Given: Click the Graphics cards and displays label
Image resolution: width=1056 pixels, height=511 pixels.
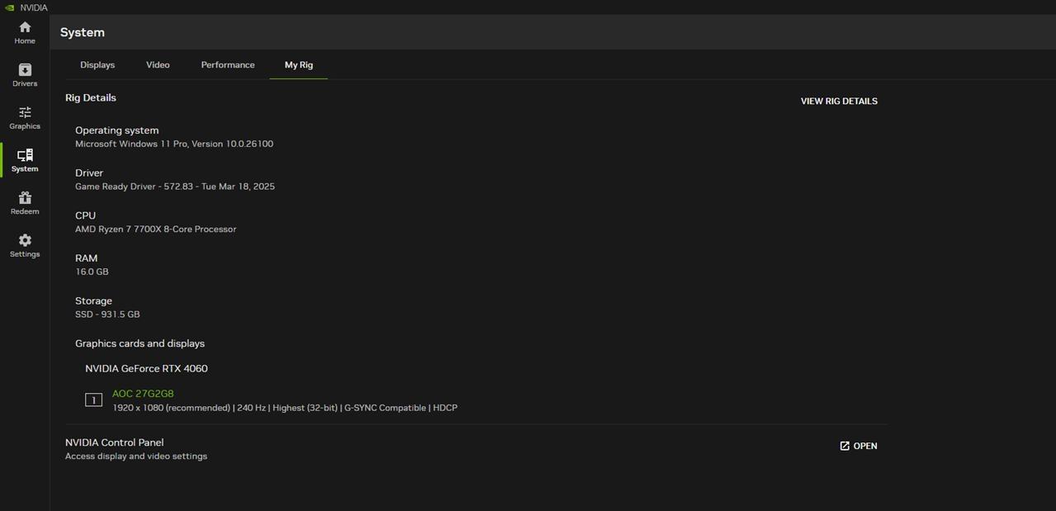Looking at the screenshot, I should [140, 343].
